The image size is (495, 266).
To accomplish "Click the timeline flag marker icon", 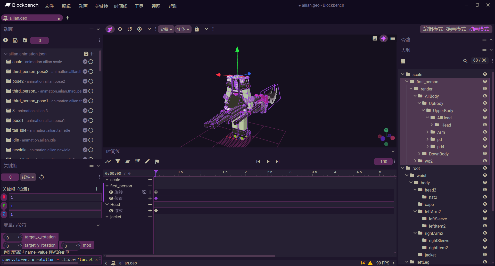I will pyautogui.click(x=157, y=162).
